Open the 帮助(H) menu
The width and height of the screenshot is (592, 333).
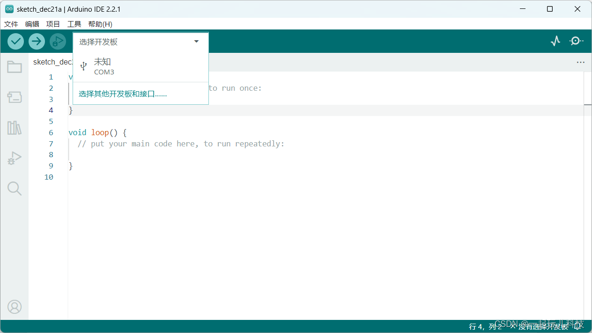(100, 24)
